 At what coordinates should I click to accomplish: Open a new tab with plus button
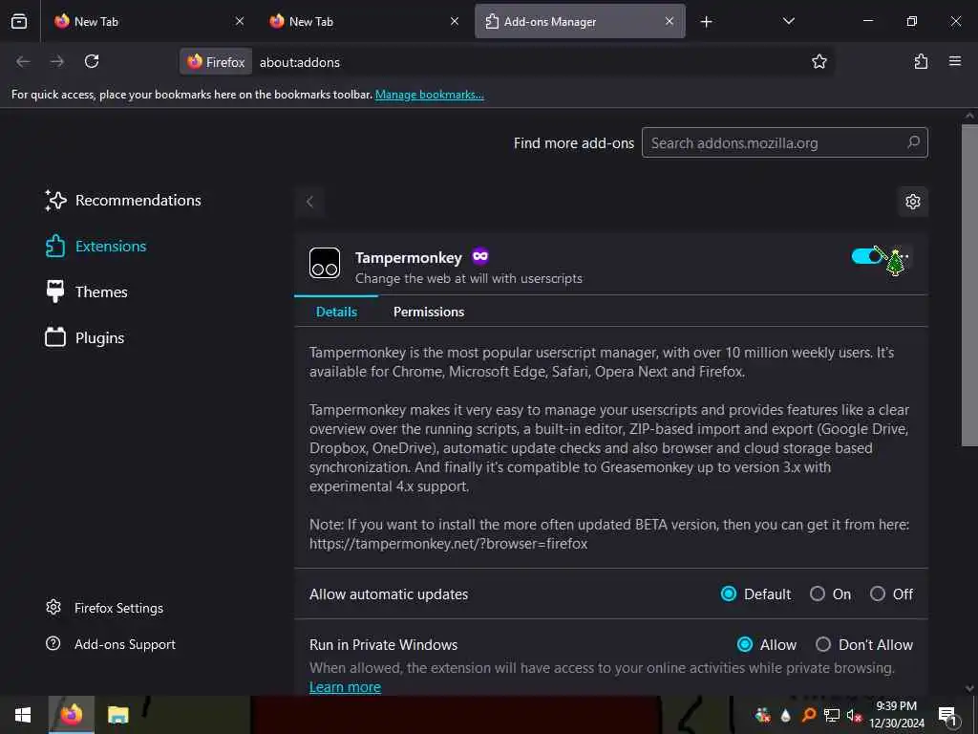pos(706,22)
